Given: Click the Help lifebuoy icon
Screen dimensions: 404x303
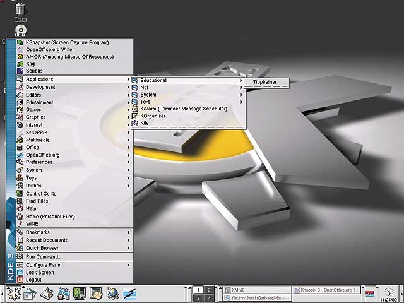Looking at the screenshot, I should (20, 209).
